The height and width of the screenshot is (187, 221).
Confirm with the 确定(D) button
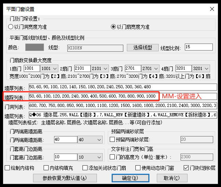pyautogui.click(x=130, y=178)
